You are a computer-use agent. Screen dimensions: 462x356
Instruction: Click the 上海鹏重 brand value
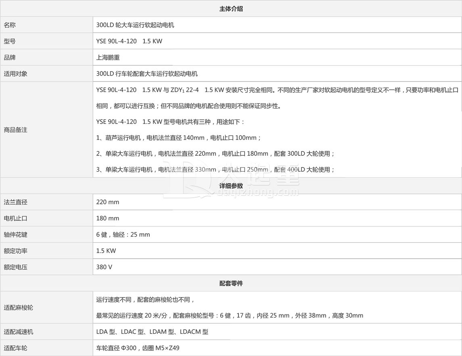pos(108,57)
